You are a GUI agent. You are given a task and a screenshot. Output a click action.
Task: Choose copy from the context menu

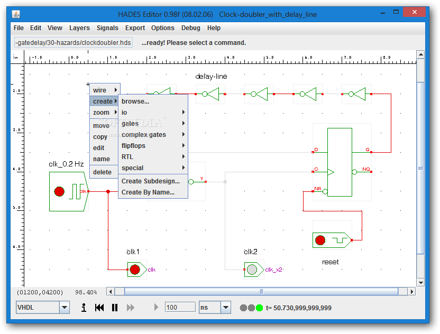pyautogui.click(x=104, y=137)
